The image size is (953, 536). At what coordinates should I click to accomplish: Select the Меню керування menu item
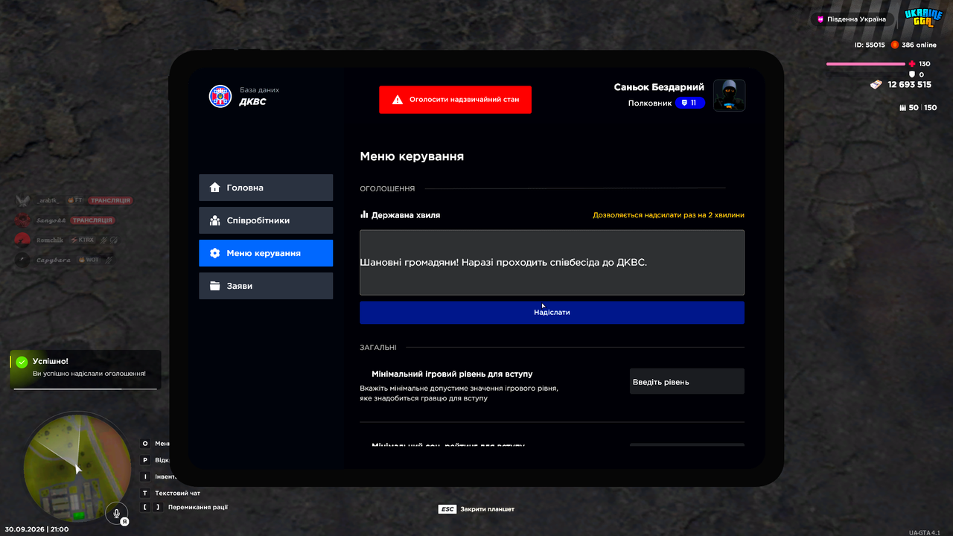tap(266, 253)
